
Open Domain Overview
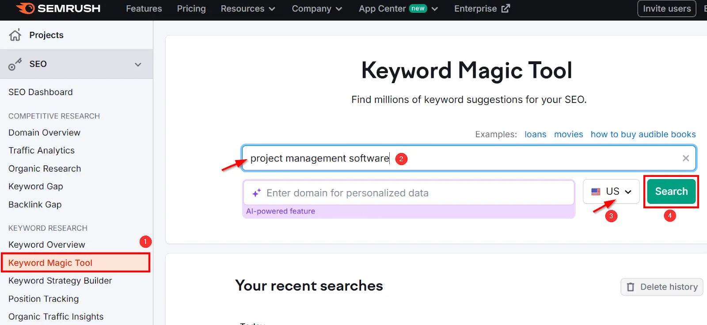coord(44,133)
